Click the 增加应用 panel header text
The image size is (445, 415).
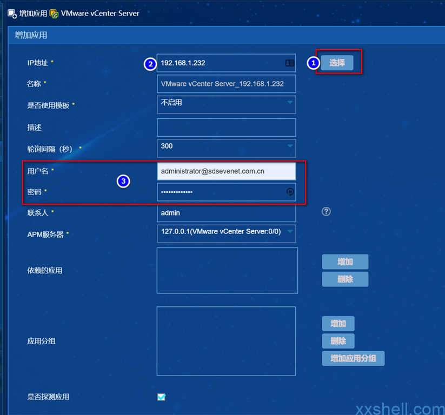tap(31, 35)
